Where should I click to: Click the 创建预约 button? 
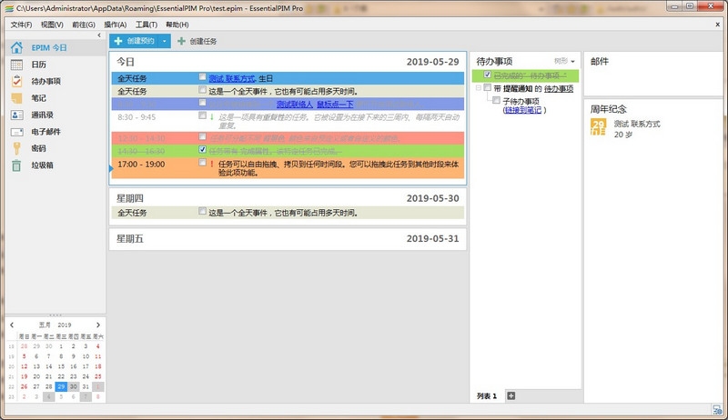coord(135,41)
